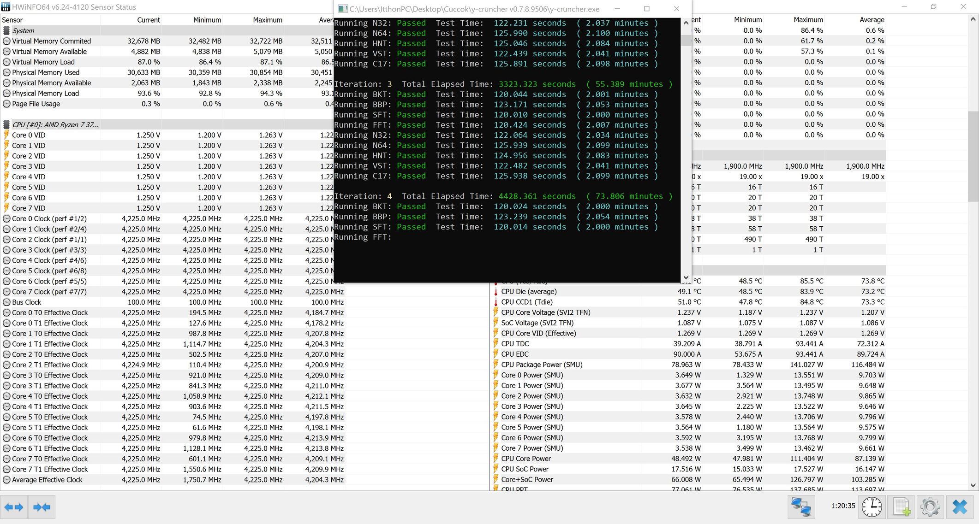Minimize the y-cruncher console window
The image size is (979, 524).
[x=617, y=9]
